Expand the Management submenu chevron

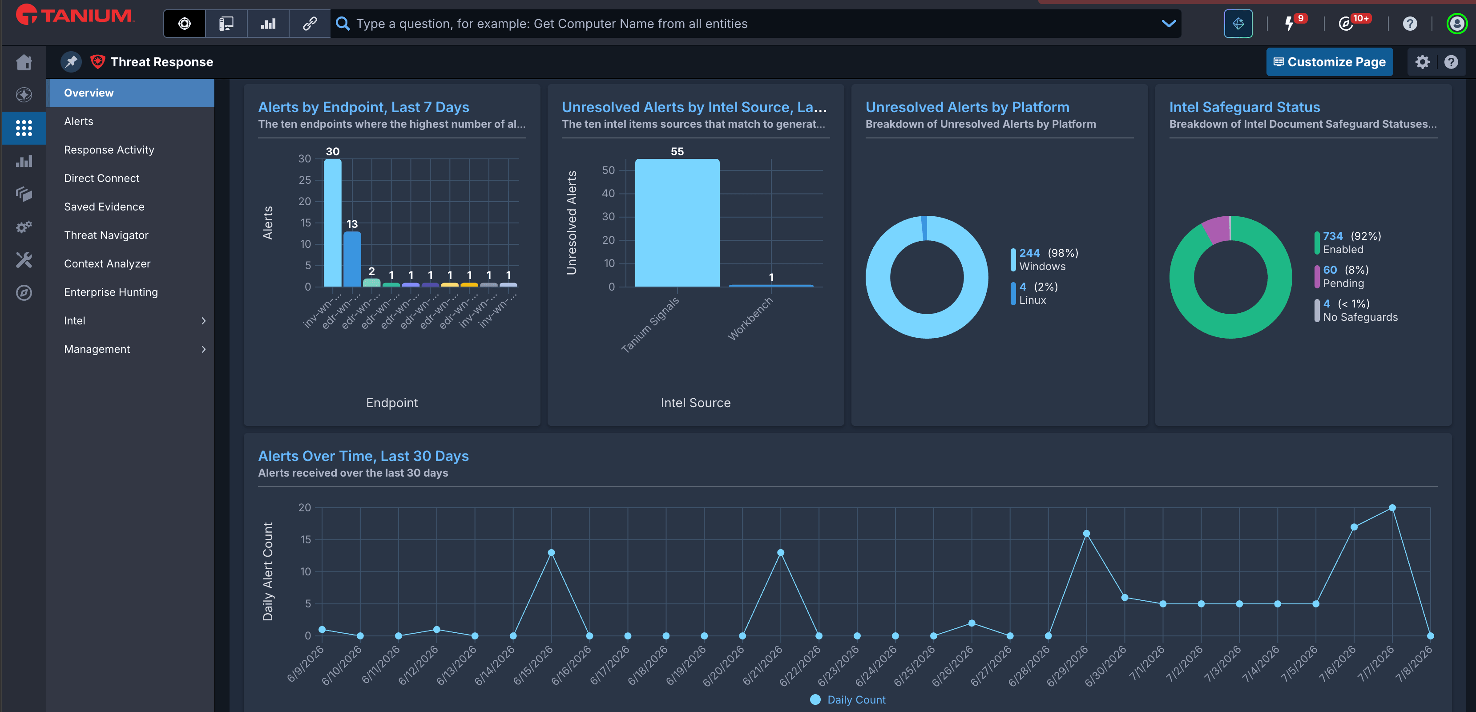tap(203, 349)
